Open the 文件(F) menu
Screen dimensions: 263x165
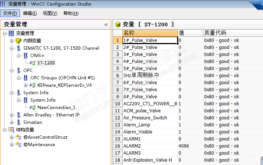coord(10,13)
